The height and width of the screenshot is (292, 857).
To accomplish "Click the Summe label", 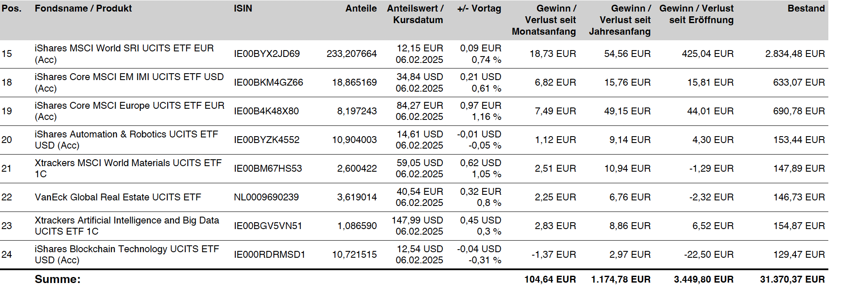I will point(57,280).
